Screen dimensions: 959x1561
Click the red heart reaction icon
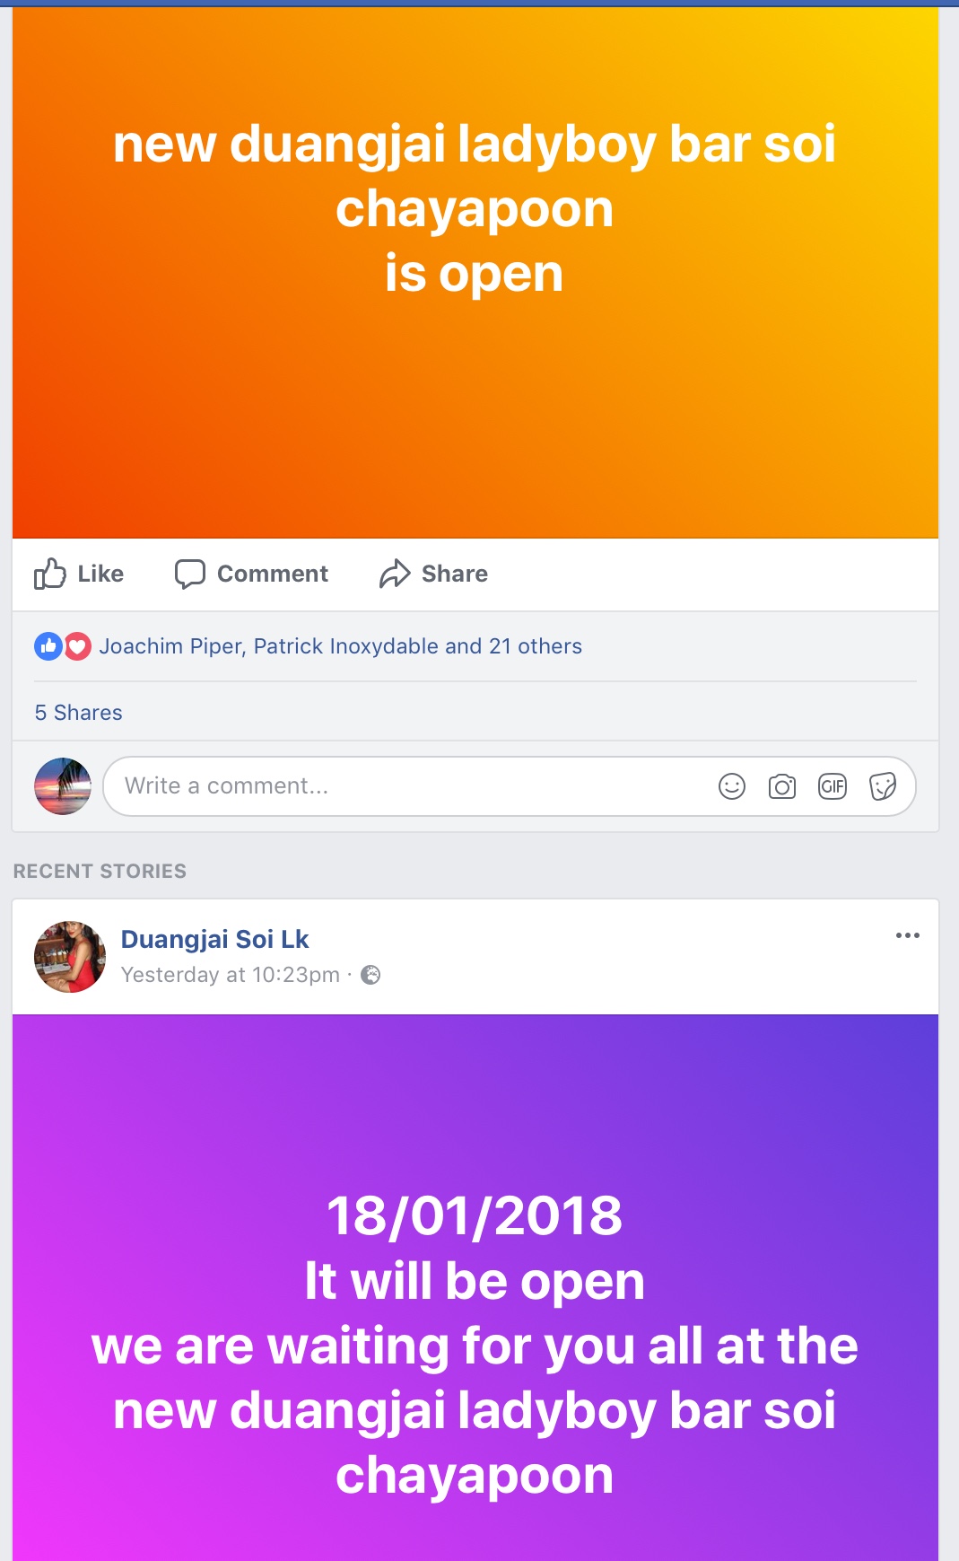coord(78,646)
